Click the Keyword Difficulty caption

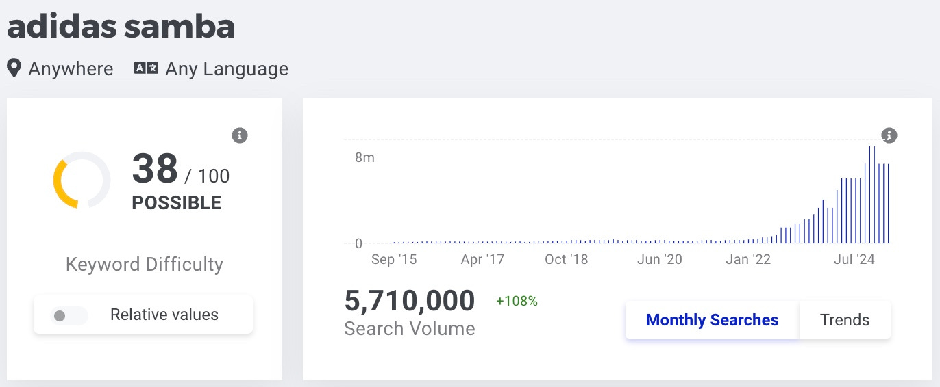coord(145,265)
